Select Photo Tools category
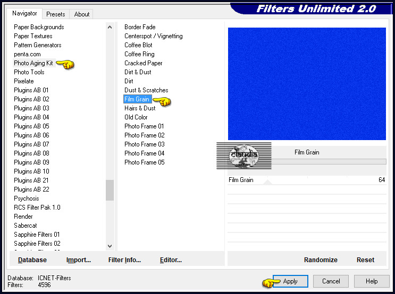 [29, 72]
